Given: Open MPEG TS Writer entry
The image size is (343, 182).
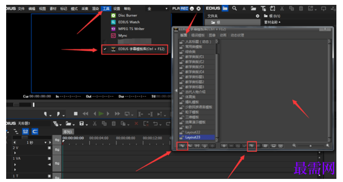Looking at the screenshot, I should click(x=131, y=29).
